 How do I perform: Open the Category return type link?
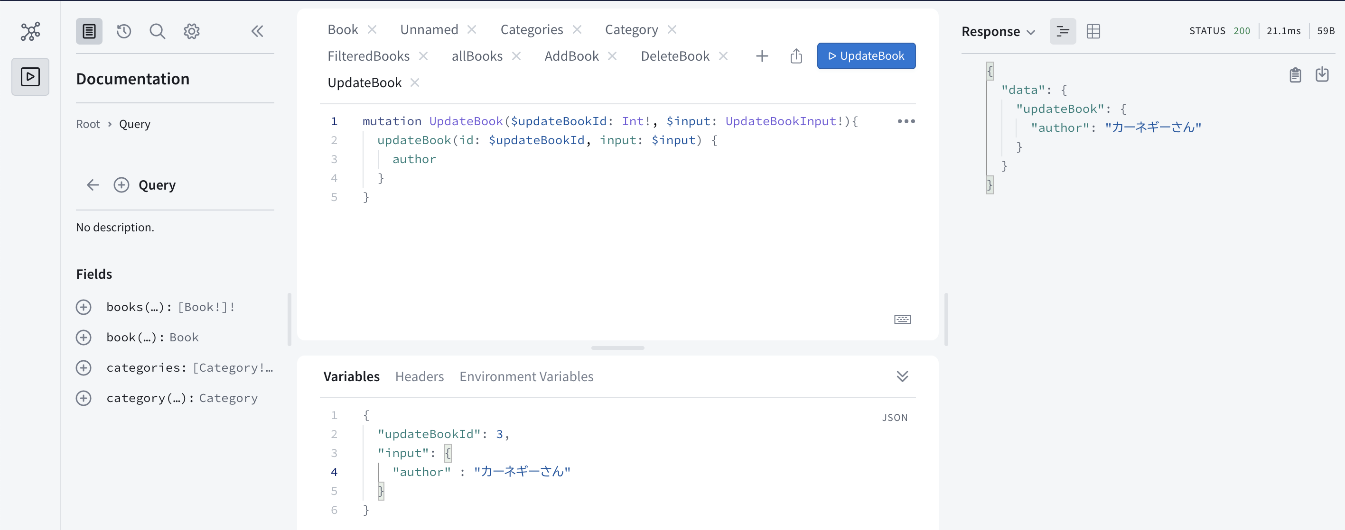(x=228, y=398)
